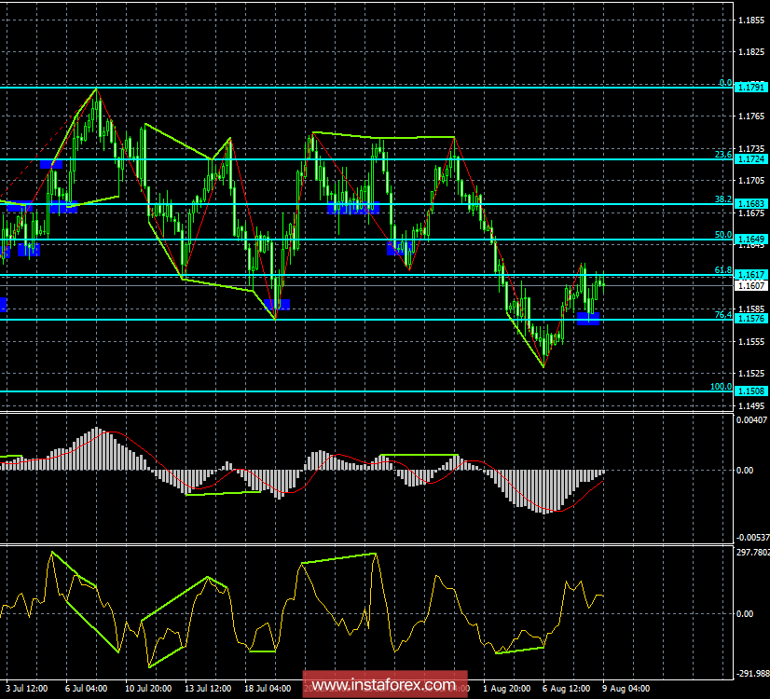770x699 pixels.
Task: Click the 3 Jul 12:00 time label
Action: 27,689
